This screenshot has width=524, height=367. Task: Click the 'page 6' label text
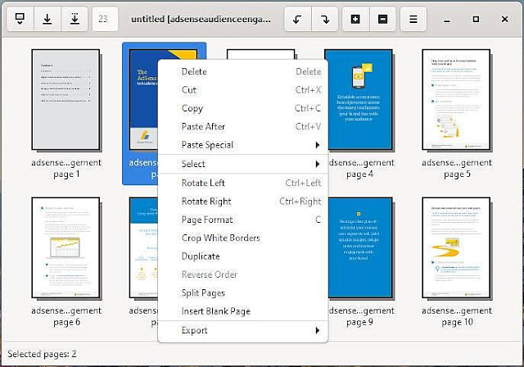coord(66,322)
